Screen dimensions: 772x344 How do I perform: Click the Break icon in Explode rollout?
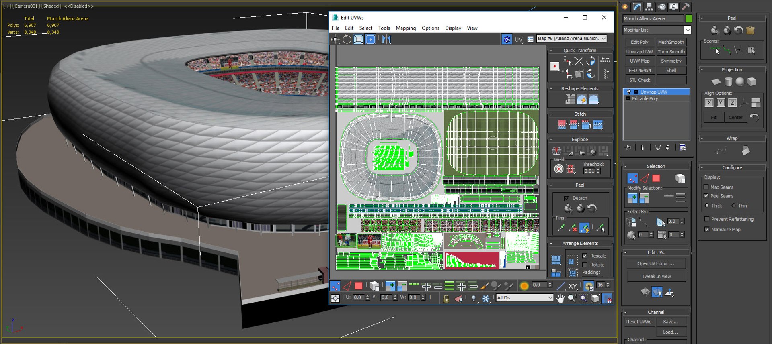coord(556,151)
